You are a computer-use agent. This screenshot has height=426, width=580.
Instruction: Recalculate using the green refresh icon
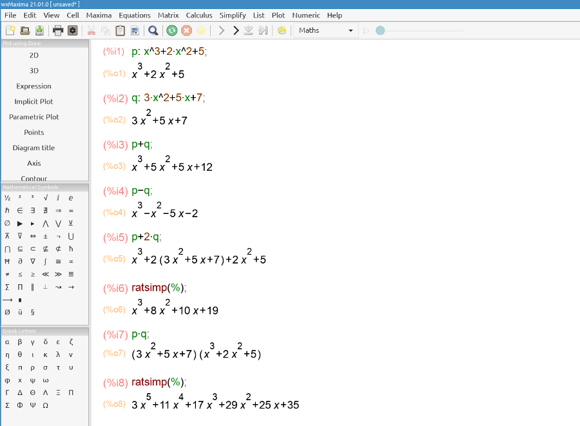click(171, 30)
